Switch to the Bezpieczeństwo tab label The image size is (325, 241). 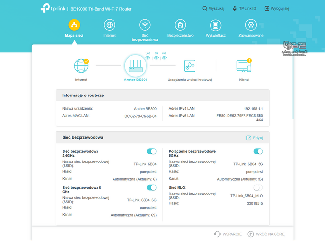coord(180,36)
